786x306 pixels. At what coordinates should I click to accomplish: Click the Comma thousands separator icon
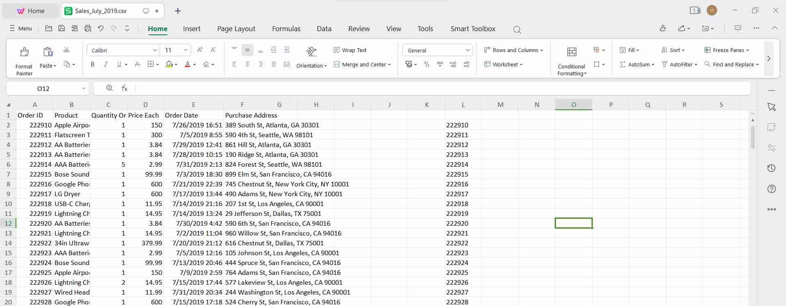pos(440,64)
